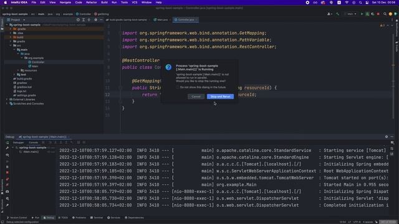The image size is (399, 224).
Task: Open Scratches and Consoles node
Action: [x=26, y=104]
